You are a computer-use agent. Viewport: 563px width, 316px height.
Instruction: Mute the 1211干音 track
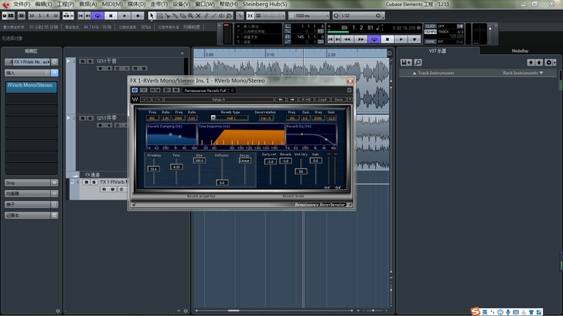(x=82, y=61)
